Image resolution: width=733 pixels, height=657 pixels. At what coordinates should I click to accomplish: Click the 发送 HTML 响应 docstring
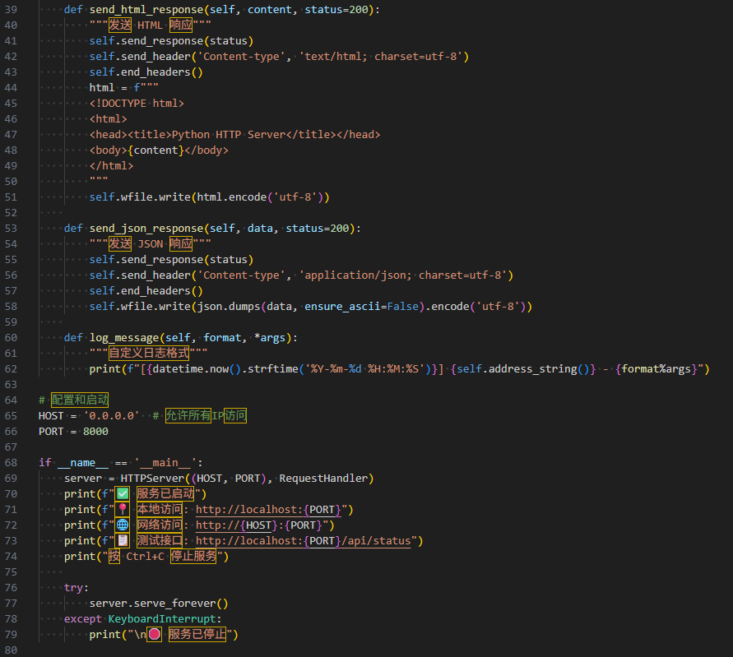(151, 25)
